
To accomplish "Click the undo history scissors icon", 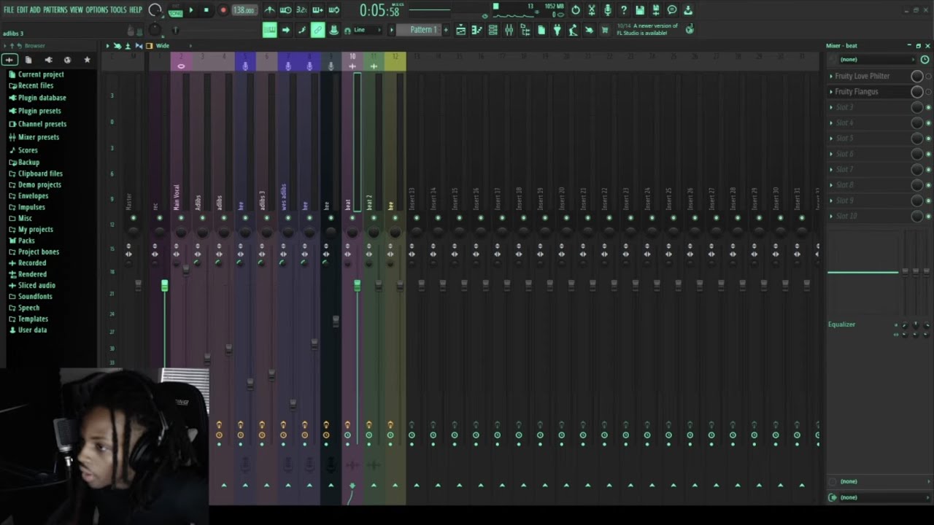I will [592, 10].
